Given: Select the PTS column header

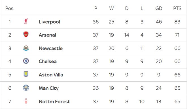Looking at the screenshot, I should 177,8.
